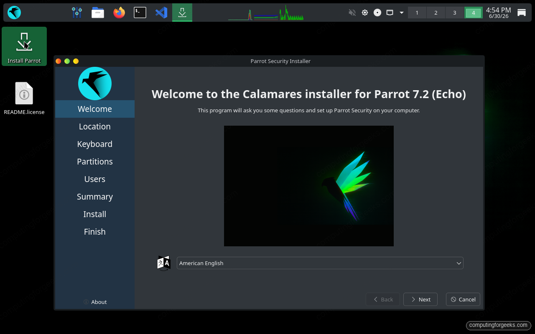The image size is (535, 334).
Task: Switch to virtual desktop 4
Action: (474, 13)
